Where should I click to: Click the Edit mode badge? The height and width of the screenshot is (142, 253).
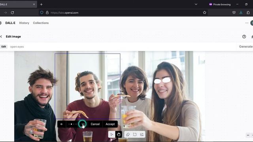pos(4,47)
